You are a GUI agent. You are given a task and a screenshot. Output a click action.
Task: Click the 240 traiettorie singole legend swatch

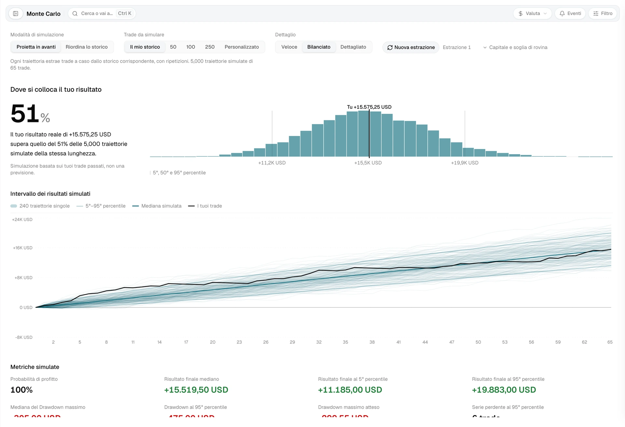(x=14, y=206)
